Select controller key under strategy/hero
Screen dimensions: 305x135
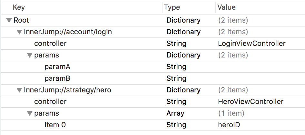point(50,102)
